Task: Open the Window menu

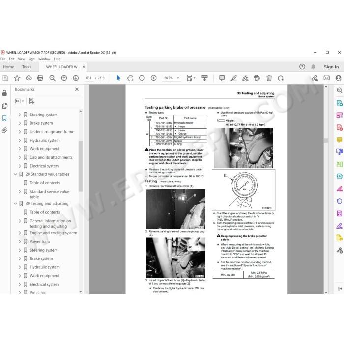Action: point(44,59)
